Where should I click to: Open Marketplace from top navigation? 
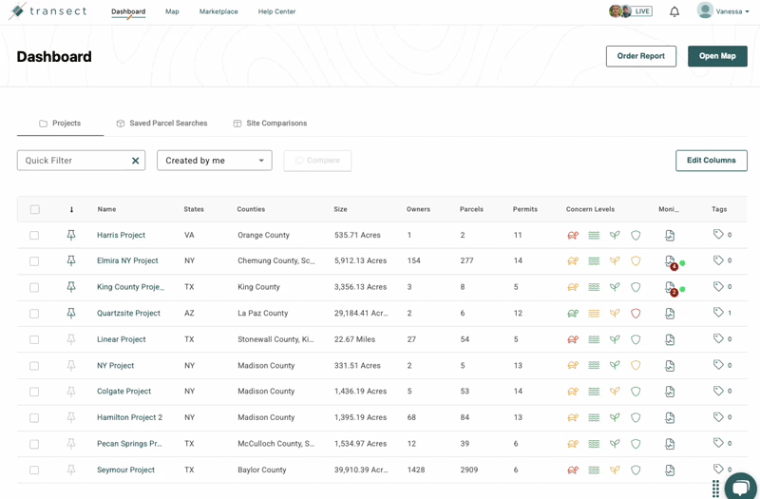(x=218, y=11)
